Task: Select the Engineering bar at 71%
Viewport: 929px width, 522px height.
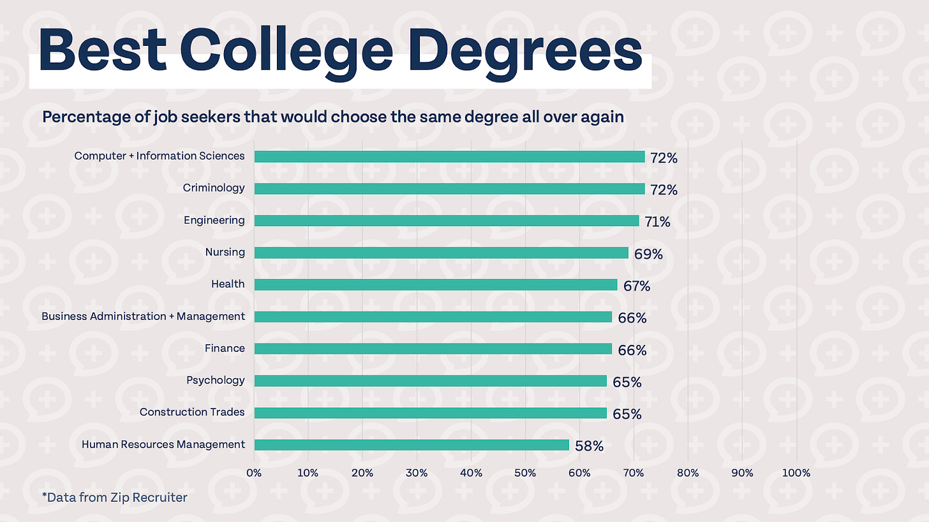Action: coord(446,221)
